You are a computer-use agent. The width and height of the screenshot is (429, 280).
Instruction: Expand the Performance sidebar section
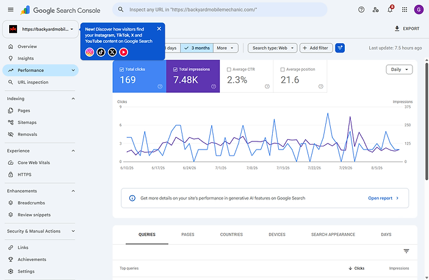click(73, 70)
